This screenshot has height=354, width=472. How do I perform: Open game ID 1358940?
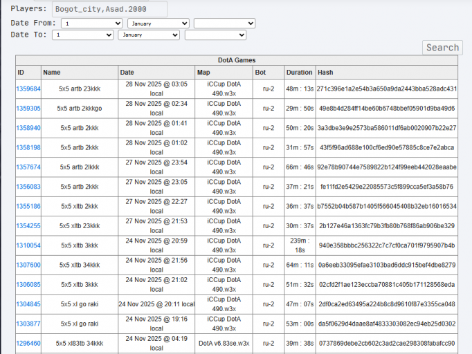(28, 128)
